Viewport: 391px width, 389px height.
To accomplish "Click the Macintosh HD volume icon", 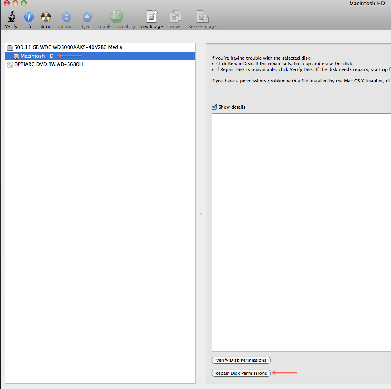I will (x=17, y=56).
